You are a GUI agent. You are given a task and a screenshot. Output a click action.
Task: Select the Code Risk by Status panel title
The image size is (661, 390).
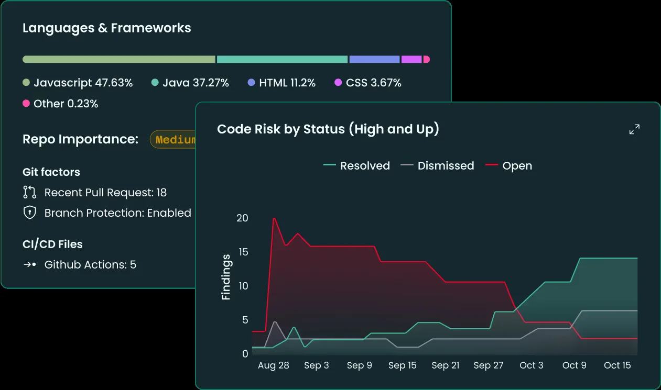[x=328, y=129]
